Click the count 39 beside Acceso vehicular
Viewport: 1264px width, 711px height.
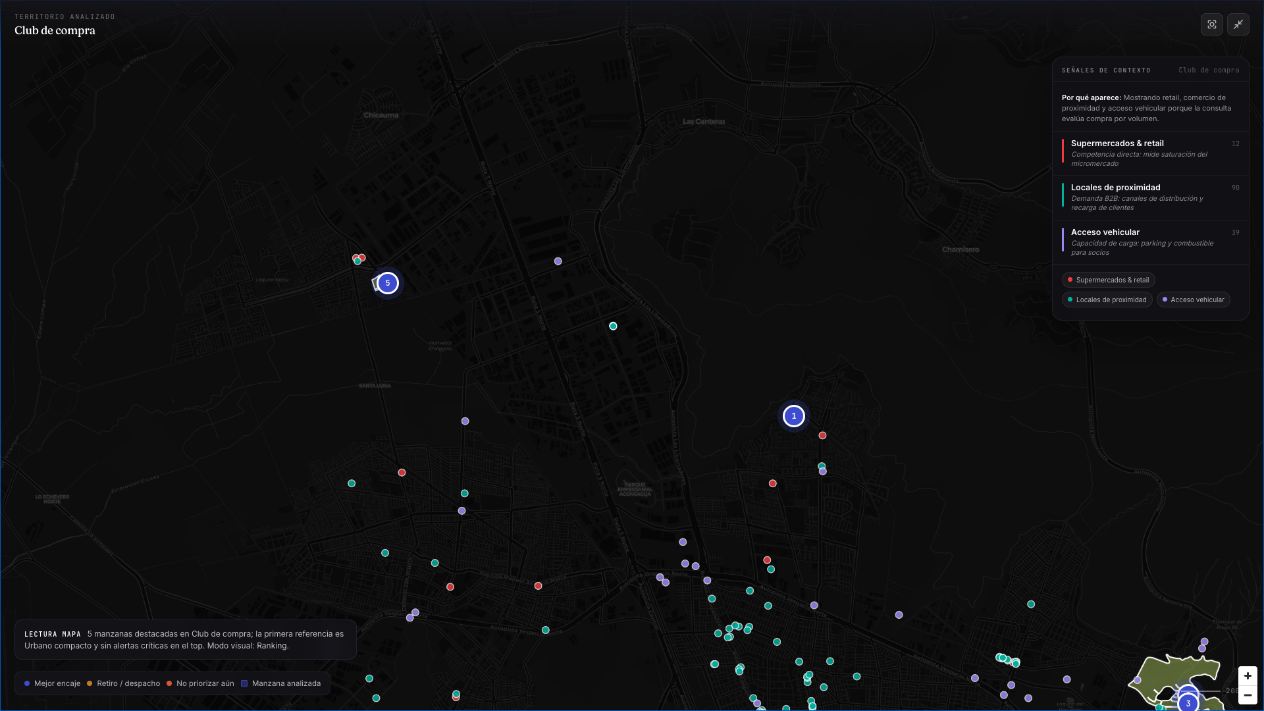coord(1235,232)
